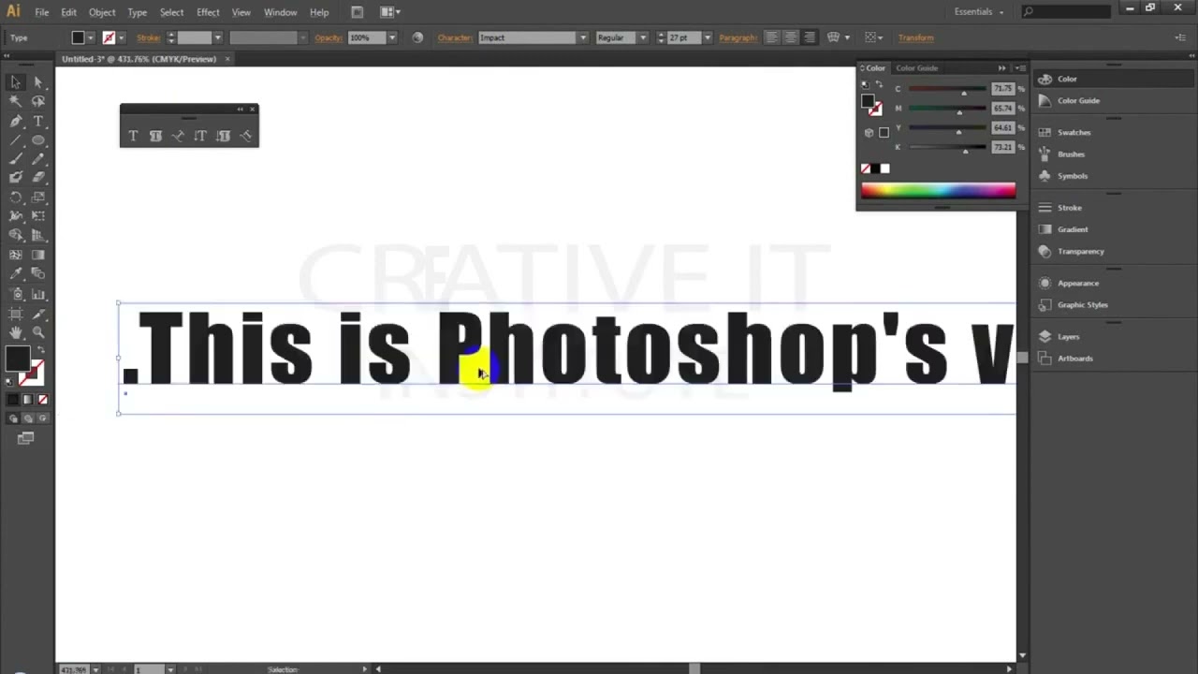Open the File menu
The image size is (1198, 674).
(x=42, y=12)
